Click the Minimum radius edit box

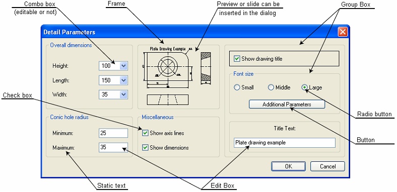click(x=113, y=133)
